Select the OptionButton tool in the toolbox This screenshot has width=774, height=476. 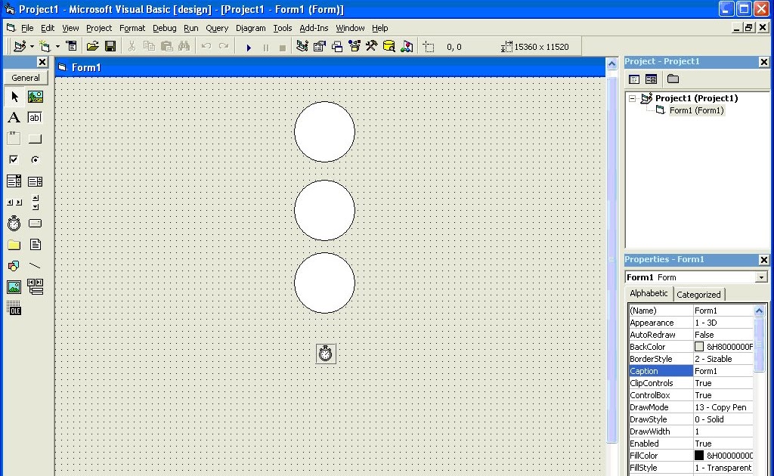pyautogui.click(x=35, y=159)
